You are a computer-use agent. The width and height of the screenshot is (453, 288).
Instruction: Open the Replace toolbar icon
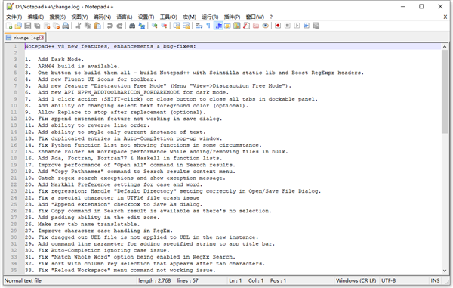(x=142, y=26)
